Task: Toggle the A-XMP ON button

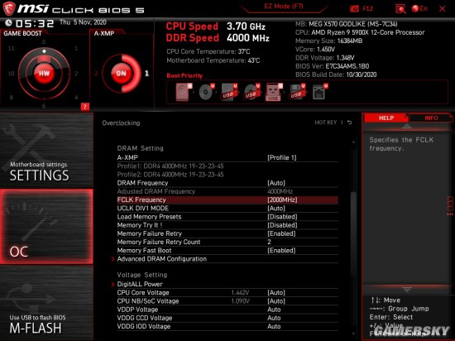Action: tap(122, 74)
